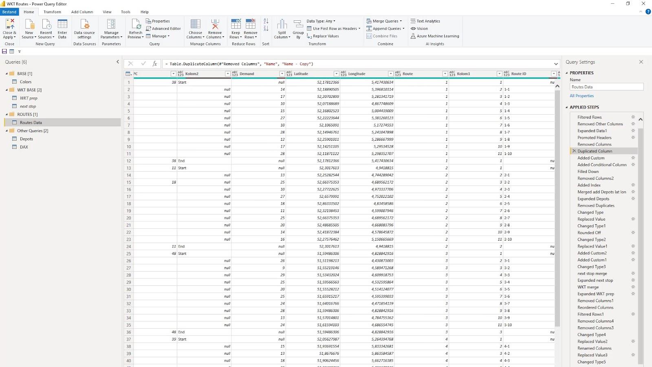Open gear settings for Filtered Rows step
Screen dimensions: 652x367
(x=633, y=117)
